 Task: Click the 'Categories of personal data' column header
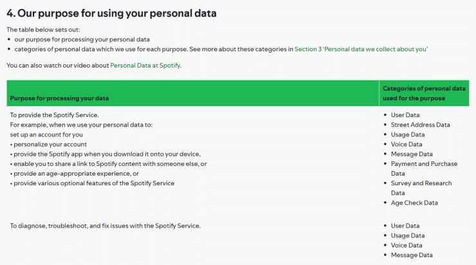click(x=424, y=93)
